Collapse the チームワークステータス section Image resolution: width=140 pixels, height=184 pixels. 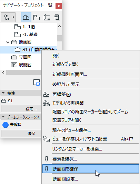(3, 117)
